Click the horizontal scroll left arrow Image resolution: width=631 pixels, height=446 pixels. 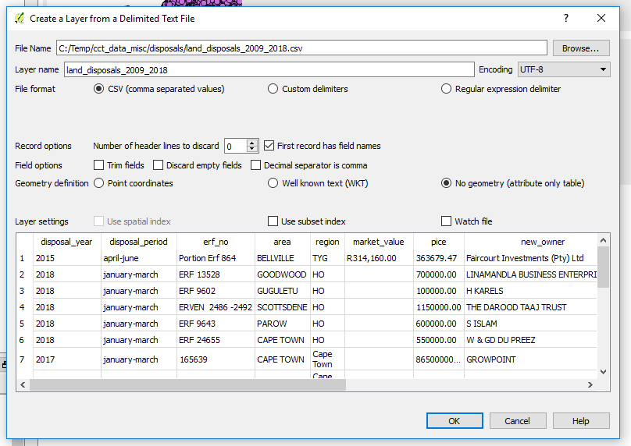coord(23,385)
